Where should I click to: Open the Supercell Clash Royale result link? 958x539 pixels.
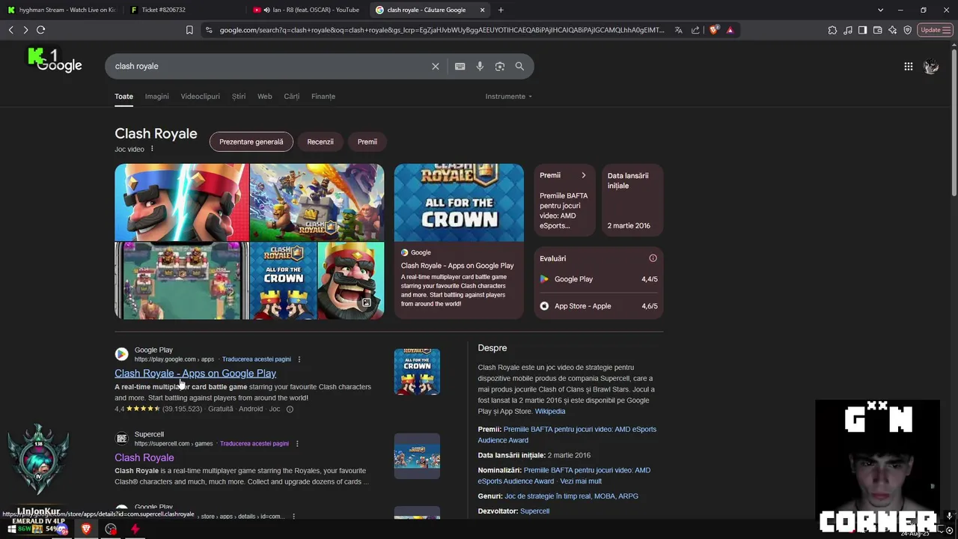(x=144, y=457)
